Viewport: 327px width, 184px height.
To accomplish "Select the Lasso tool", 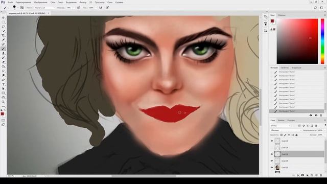I will (x=3, y=27).
